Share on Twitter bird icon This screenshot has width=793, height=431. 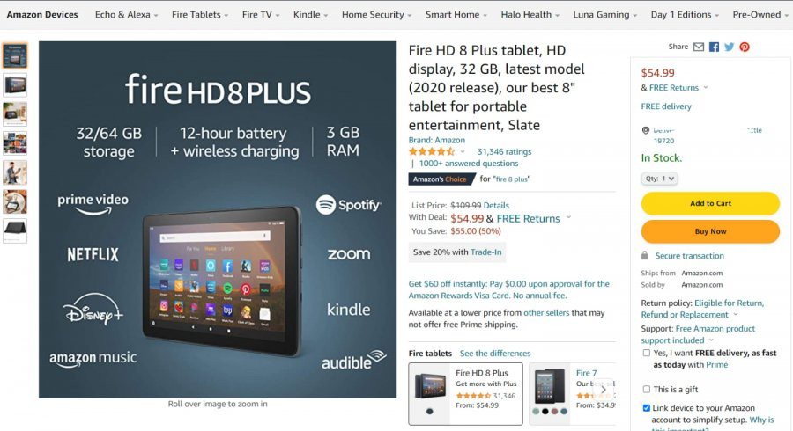coord(730,47)
